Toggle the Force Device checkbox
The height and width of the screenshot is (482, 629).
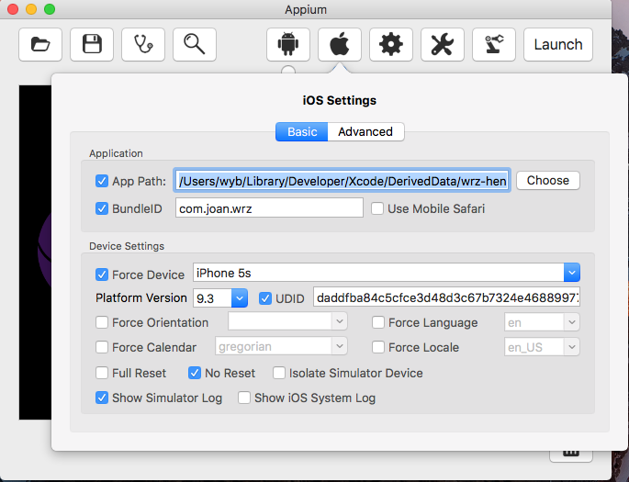click(x=102, y=275)
